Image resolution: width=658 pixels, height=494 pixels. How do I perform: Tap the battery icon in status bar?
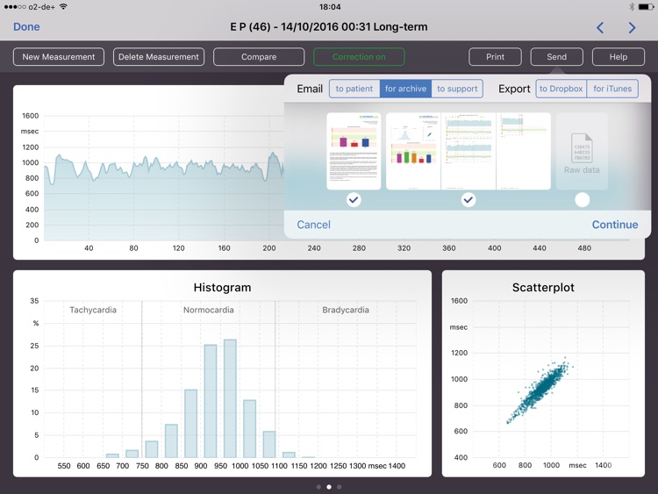[x=646, y=7]
